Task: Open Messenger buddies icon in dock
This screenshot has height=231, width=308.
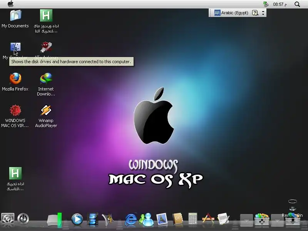Action: (x=146, y=219)
